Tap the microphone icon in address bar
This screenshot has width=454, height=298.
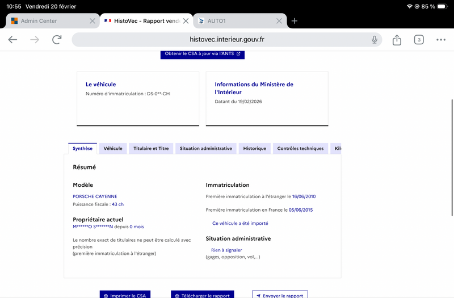coord(375,39)
